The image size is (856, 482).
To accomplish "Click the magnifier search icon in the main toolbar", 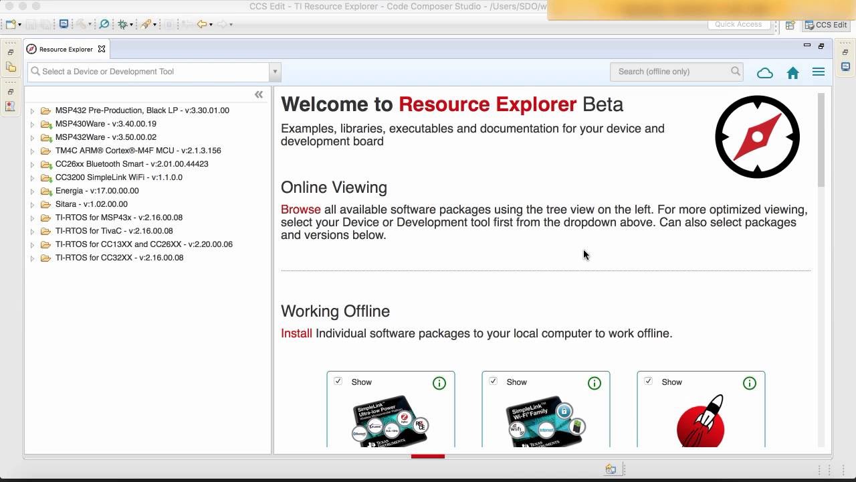I will 104,24.
